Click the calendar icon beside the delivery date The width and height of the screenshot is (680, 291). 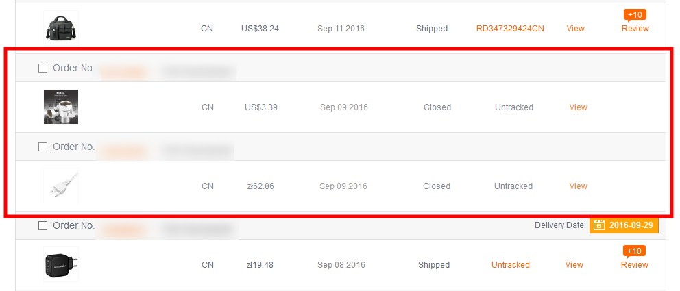(x=598, y=225)
